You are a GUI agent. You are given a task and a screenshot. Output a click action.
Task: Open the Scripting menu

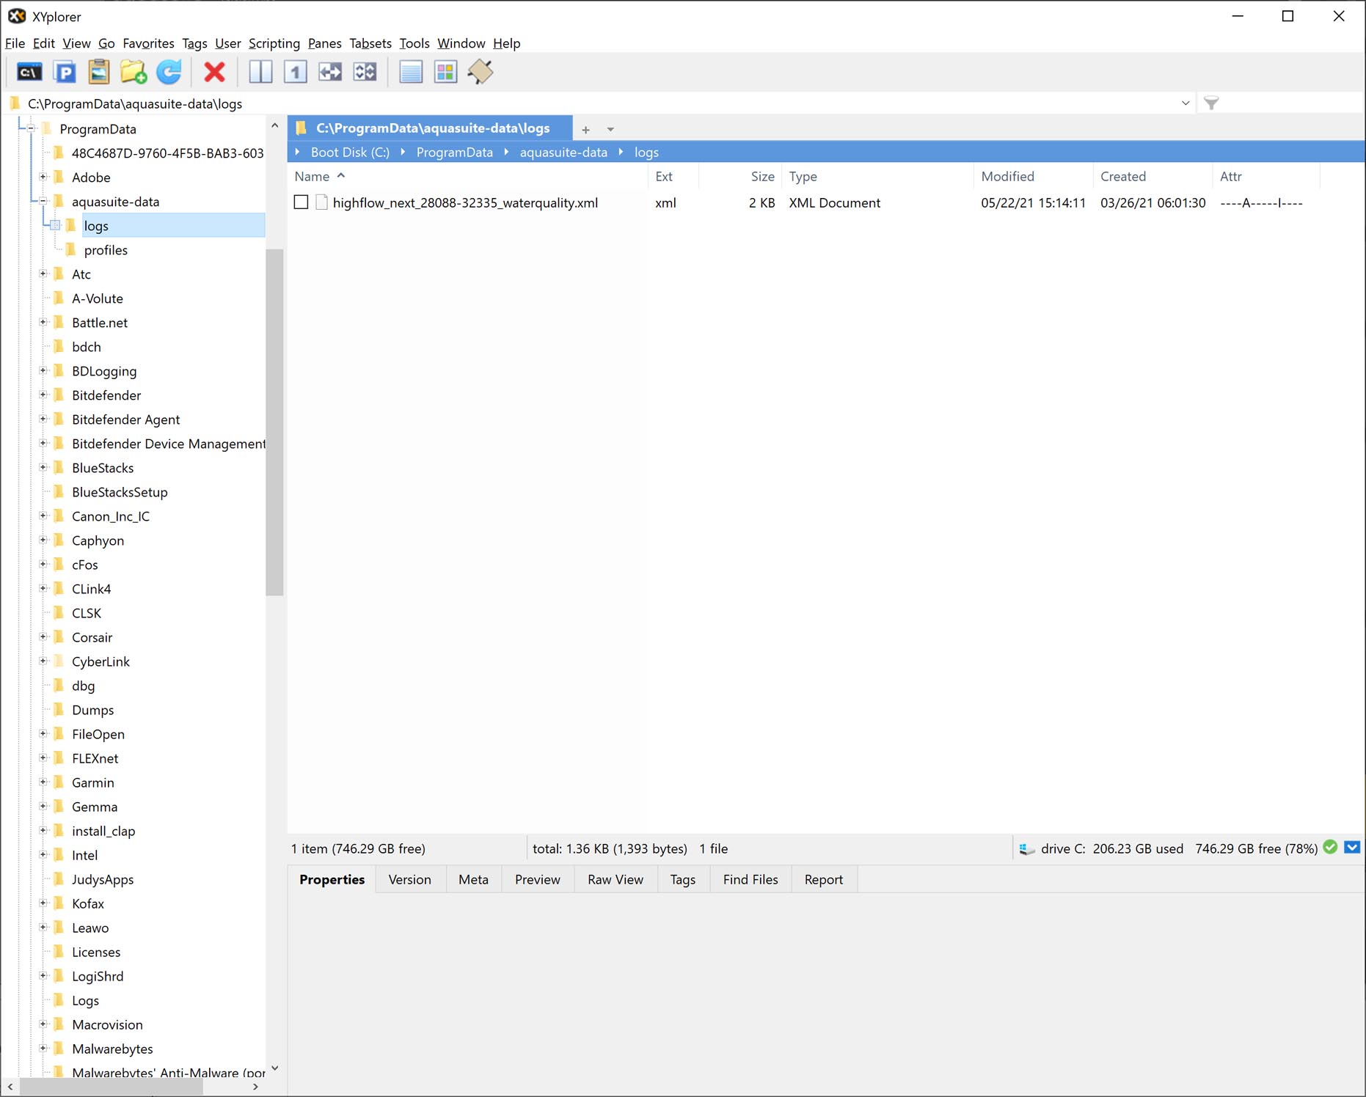pos(274,43)
